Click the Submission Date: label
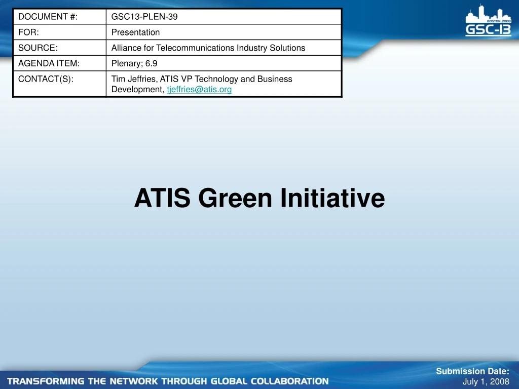The height and width of the screenshot is (389, 519). pyautogui.click(x=472, y=371)
